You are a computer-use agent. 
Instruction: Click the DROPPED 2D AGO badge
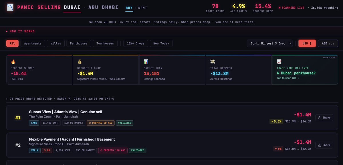pos(100,123)
